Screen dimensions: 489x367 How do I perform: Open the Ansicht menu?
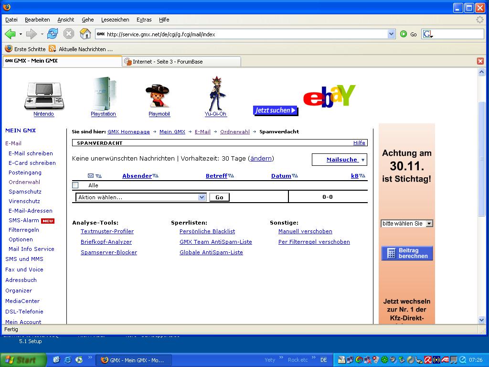point(65,20)
